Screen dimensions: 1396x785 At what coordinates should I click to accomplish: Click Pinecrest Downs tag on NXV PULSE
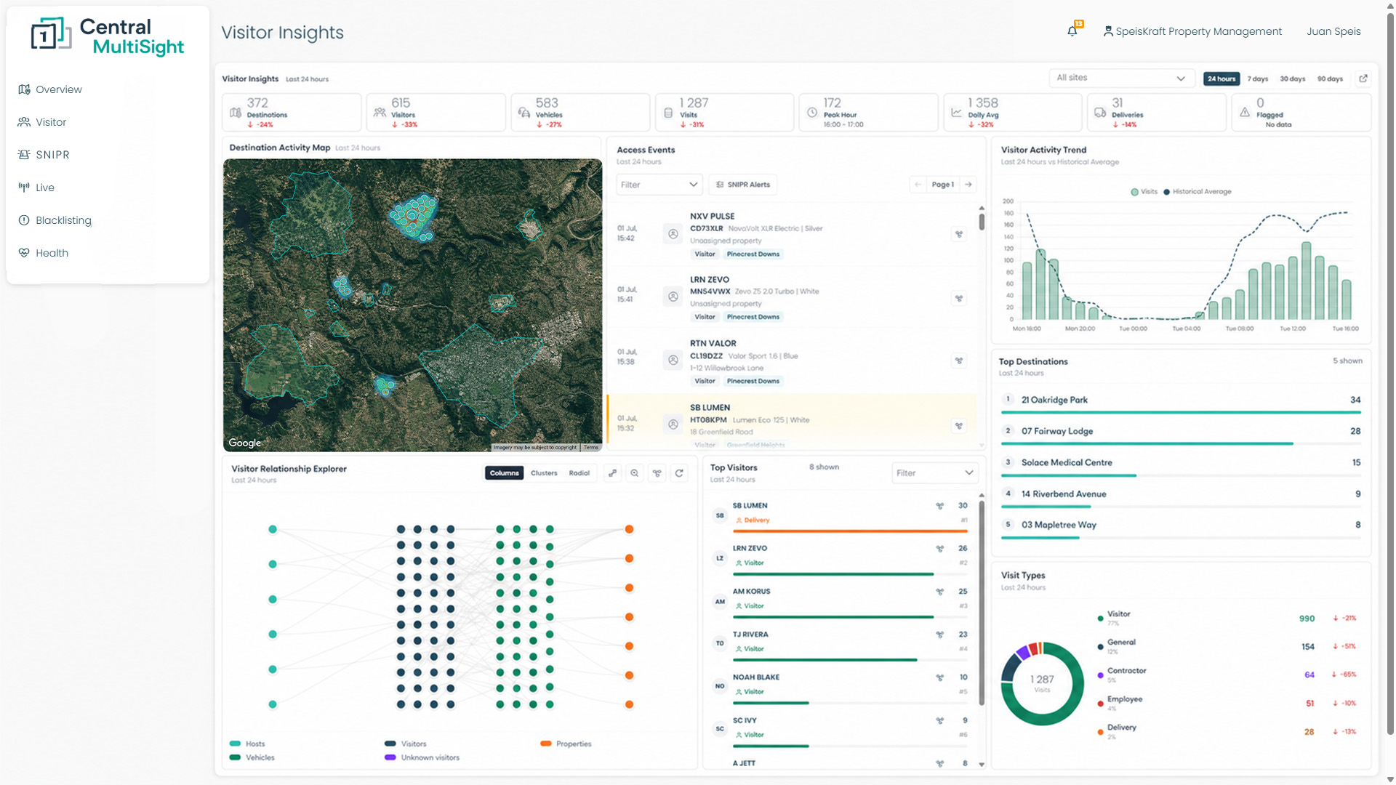tap(753, 254)
